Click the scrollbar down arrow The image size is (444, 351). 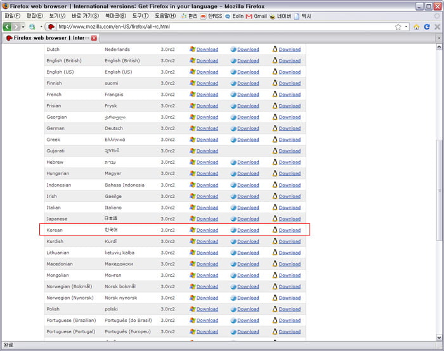439,338
